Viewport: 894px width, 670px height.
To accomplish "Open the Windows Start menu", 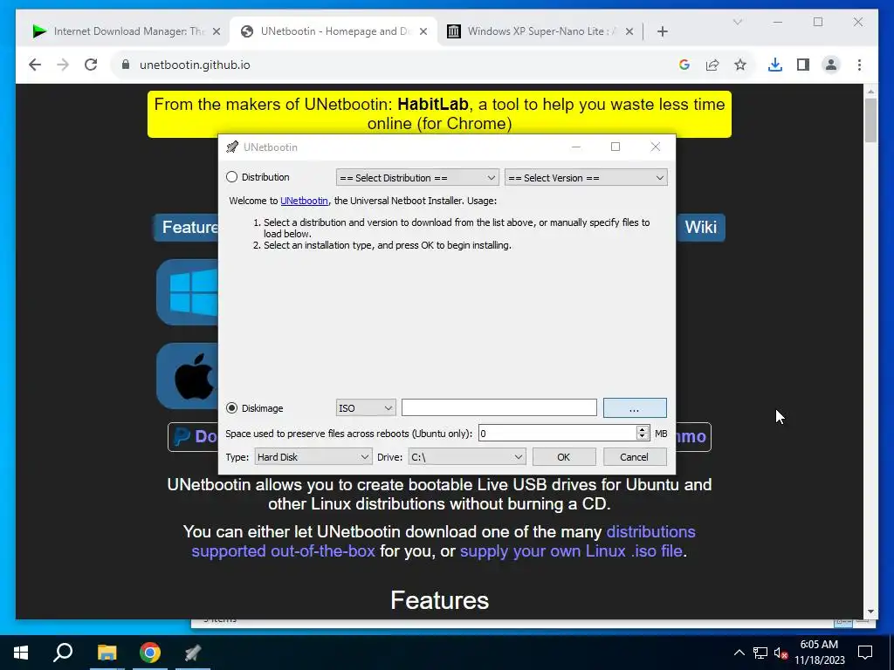I will click(21, 653).
